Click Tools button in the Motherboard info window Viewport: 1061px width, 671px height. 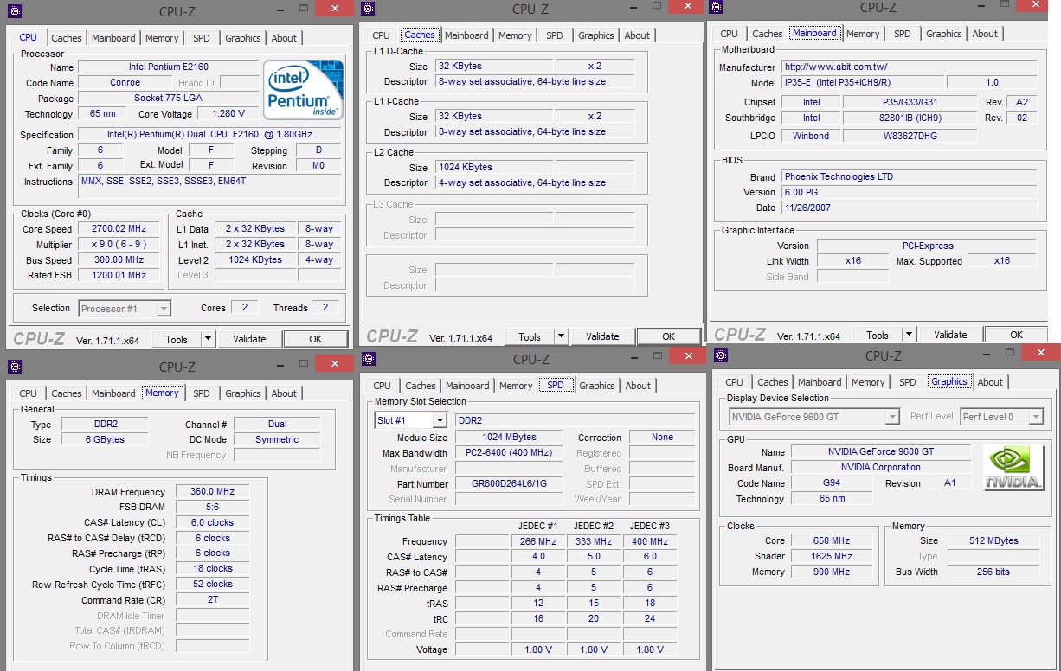(878, 335)
